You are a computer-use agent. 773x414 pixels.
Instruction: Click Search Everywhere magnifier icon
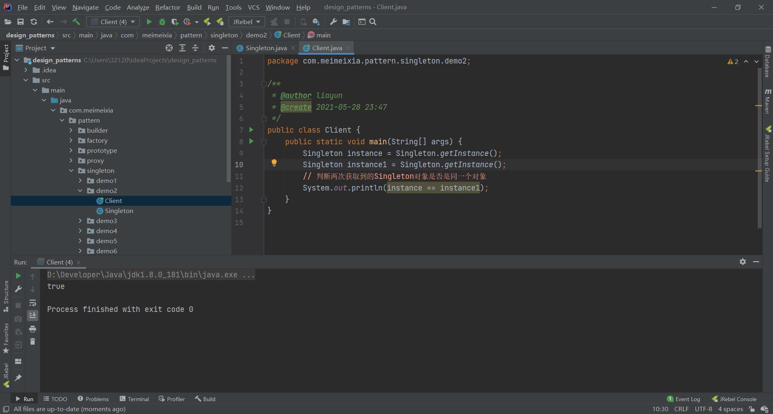(373, 22)
